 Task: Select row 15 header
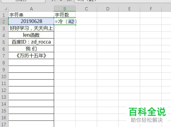4,111
